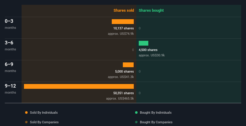
Task: Click the striped Bought By Companies legend icon
Action: [136, 122]
